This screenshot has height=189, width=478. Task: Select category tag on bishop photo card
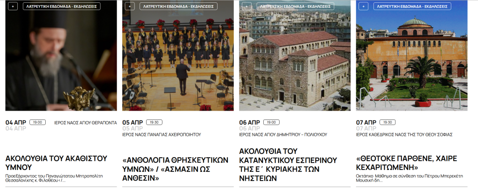pos(62,6)
